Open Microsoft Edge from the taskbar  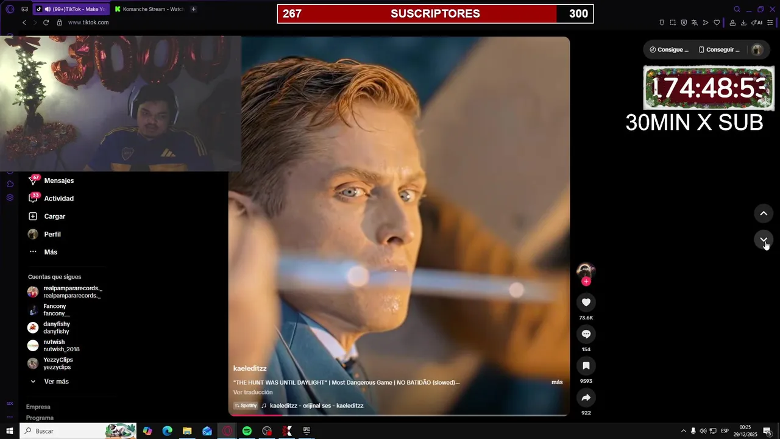click(x=167, y=431)
